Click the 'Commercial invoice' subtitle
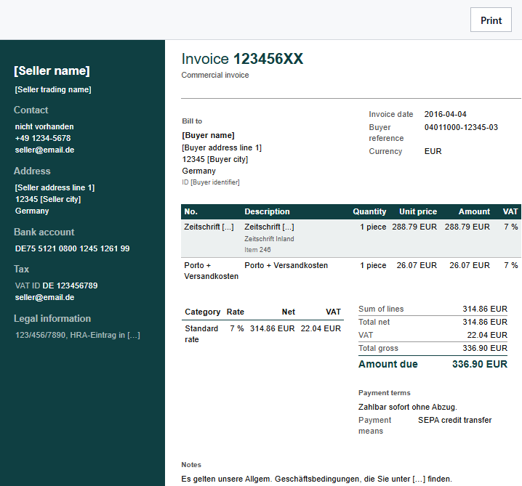Viewport: 522px width, 486px height. pyautogui.click(x=215, y=75)
